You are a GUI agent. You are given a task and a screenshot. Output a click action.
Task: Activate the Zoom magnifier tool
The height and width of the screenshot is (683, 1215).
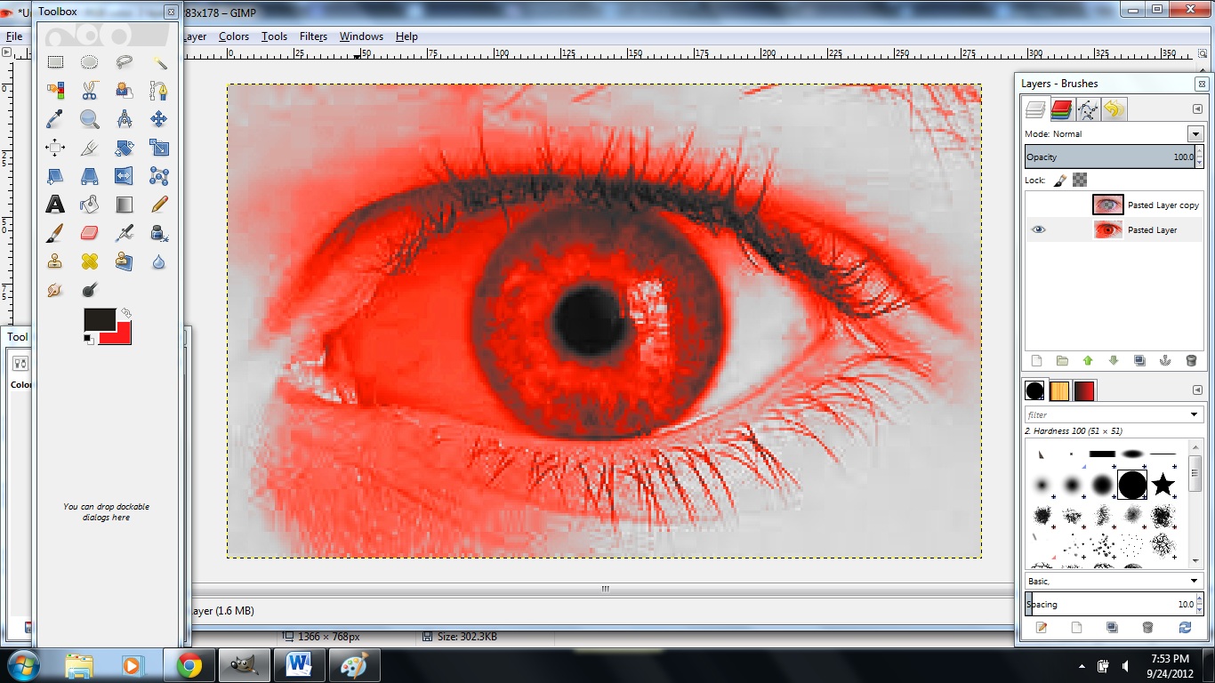click(90, 119)
